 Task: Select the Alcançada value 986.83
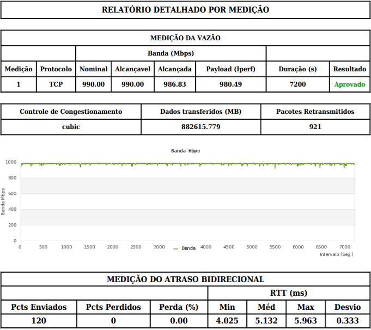[x=174, y=84]
